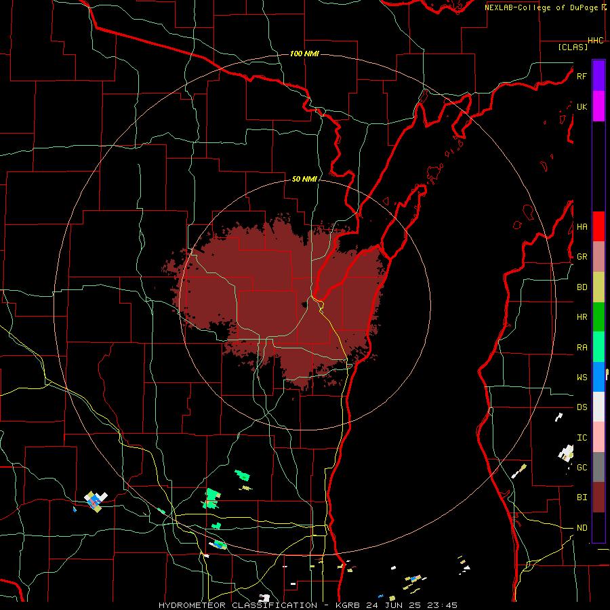Click the IC legend label

click(x=582, y=438)
